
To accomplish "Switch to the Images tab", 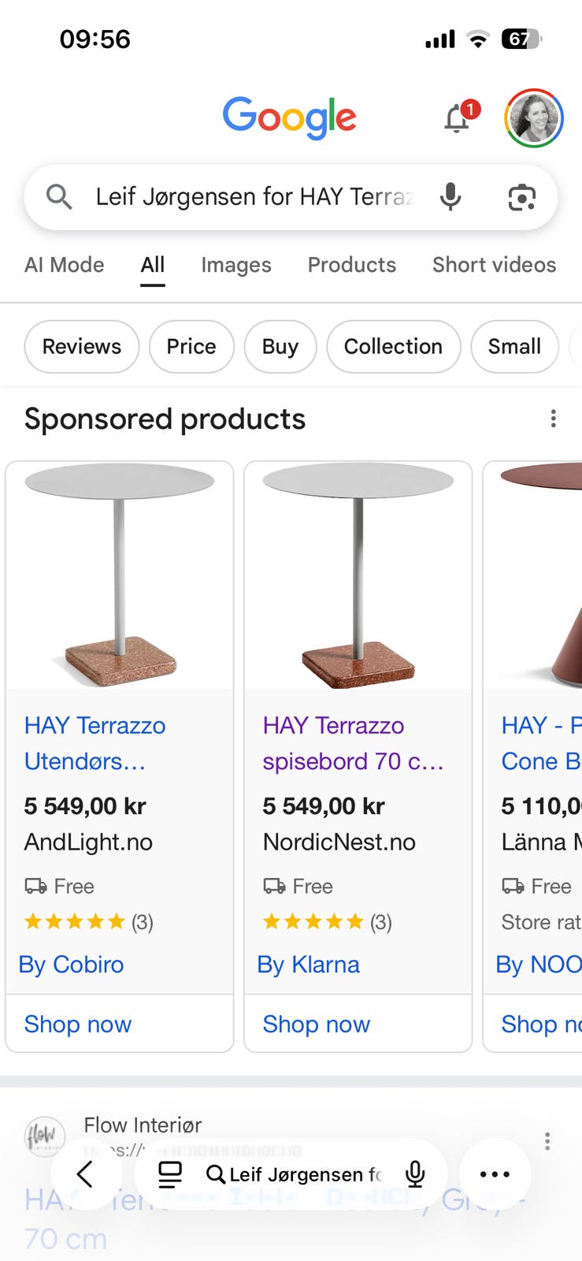I will click(x=235, y=265).
